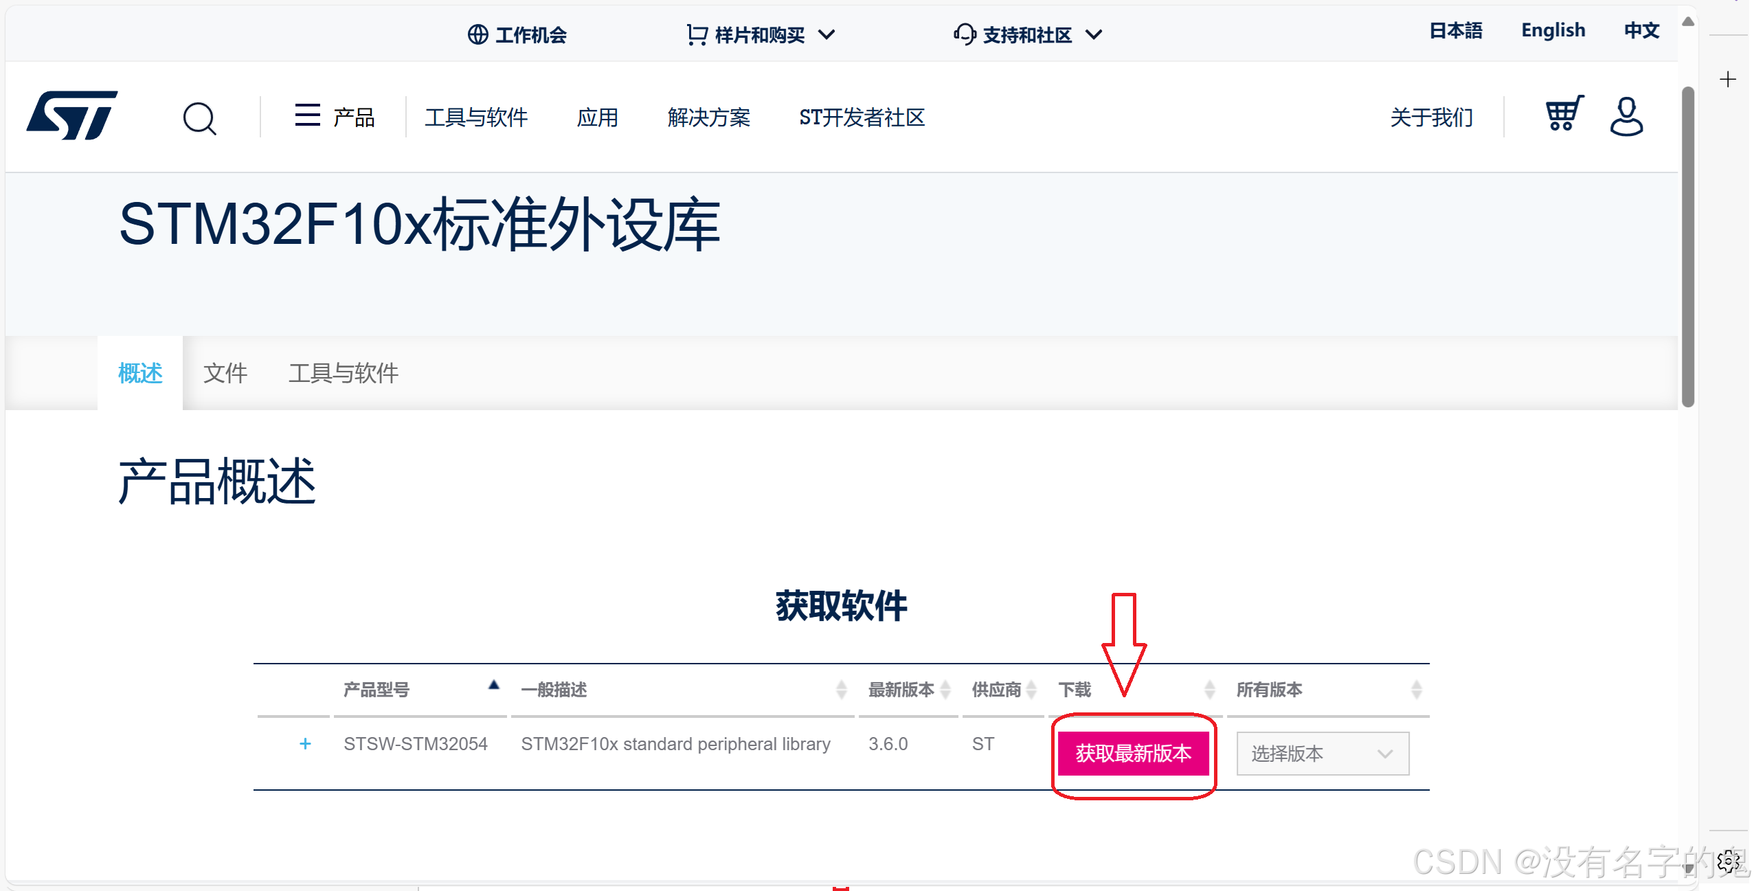The height and width of the screenshot is (891, 1754).
Task: Click the ST supplier cell
Action: click(x=982, y=744)
